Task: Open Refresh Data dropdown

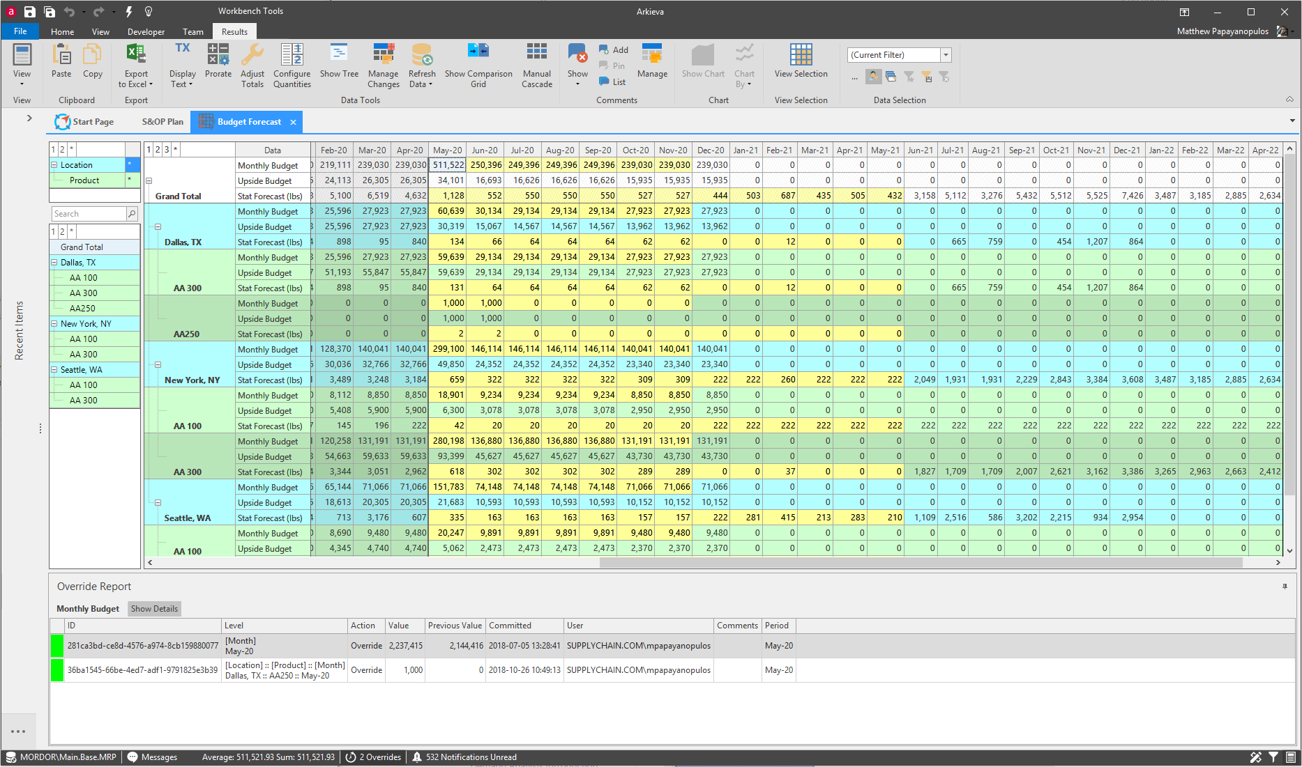Action: click(x=422, y=65)
